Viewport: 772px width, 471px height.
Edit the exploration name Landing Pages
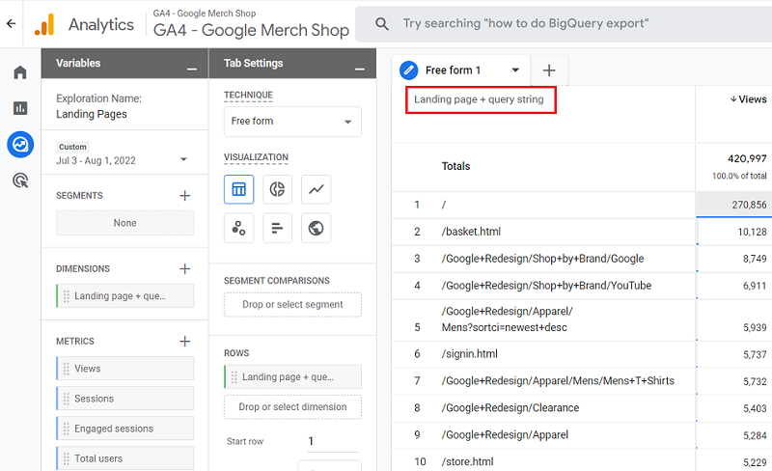[92, 114]
